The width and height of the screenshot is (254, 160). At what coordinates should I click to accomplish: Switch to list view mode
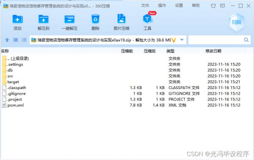tap(24, 40)
